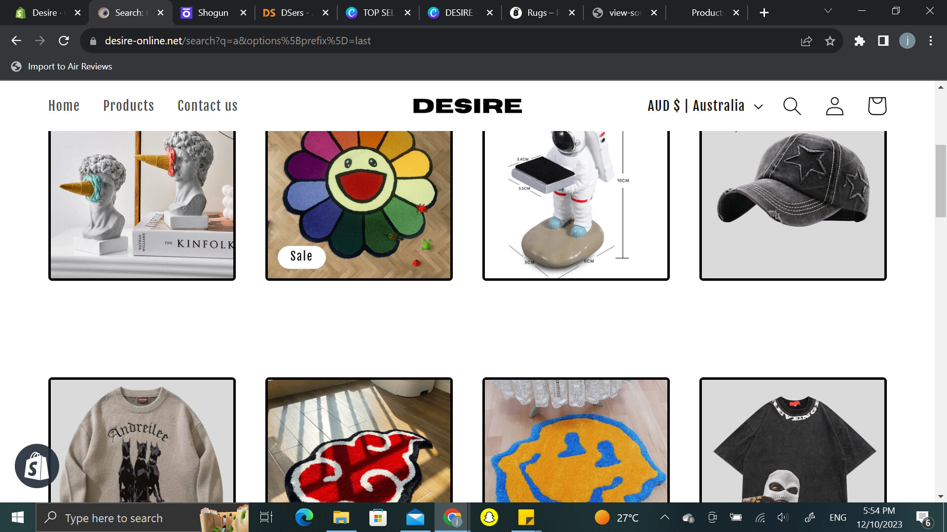
Task: Click the Windows taskbar search box
Action: click(x=142, y=518)
